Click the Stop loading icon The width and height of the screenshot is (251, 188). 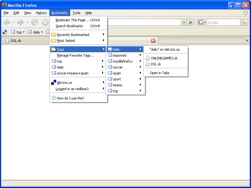45,22
